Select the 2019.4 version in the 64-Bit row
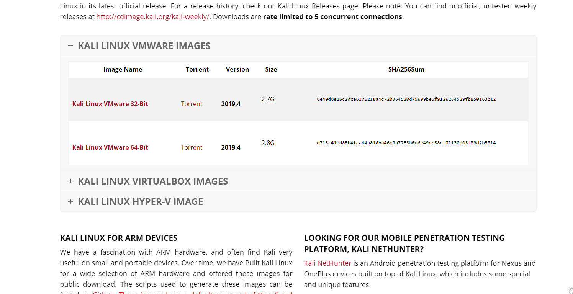This screenshot has width=573, height=294. click(x=231, y=147)
